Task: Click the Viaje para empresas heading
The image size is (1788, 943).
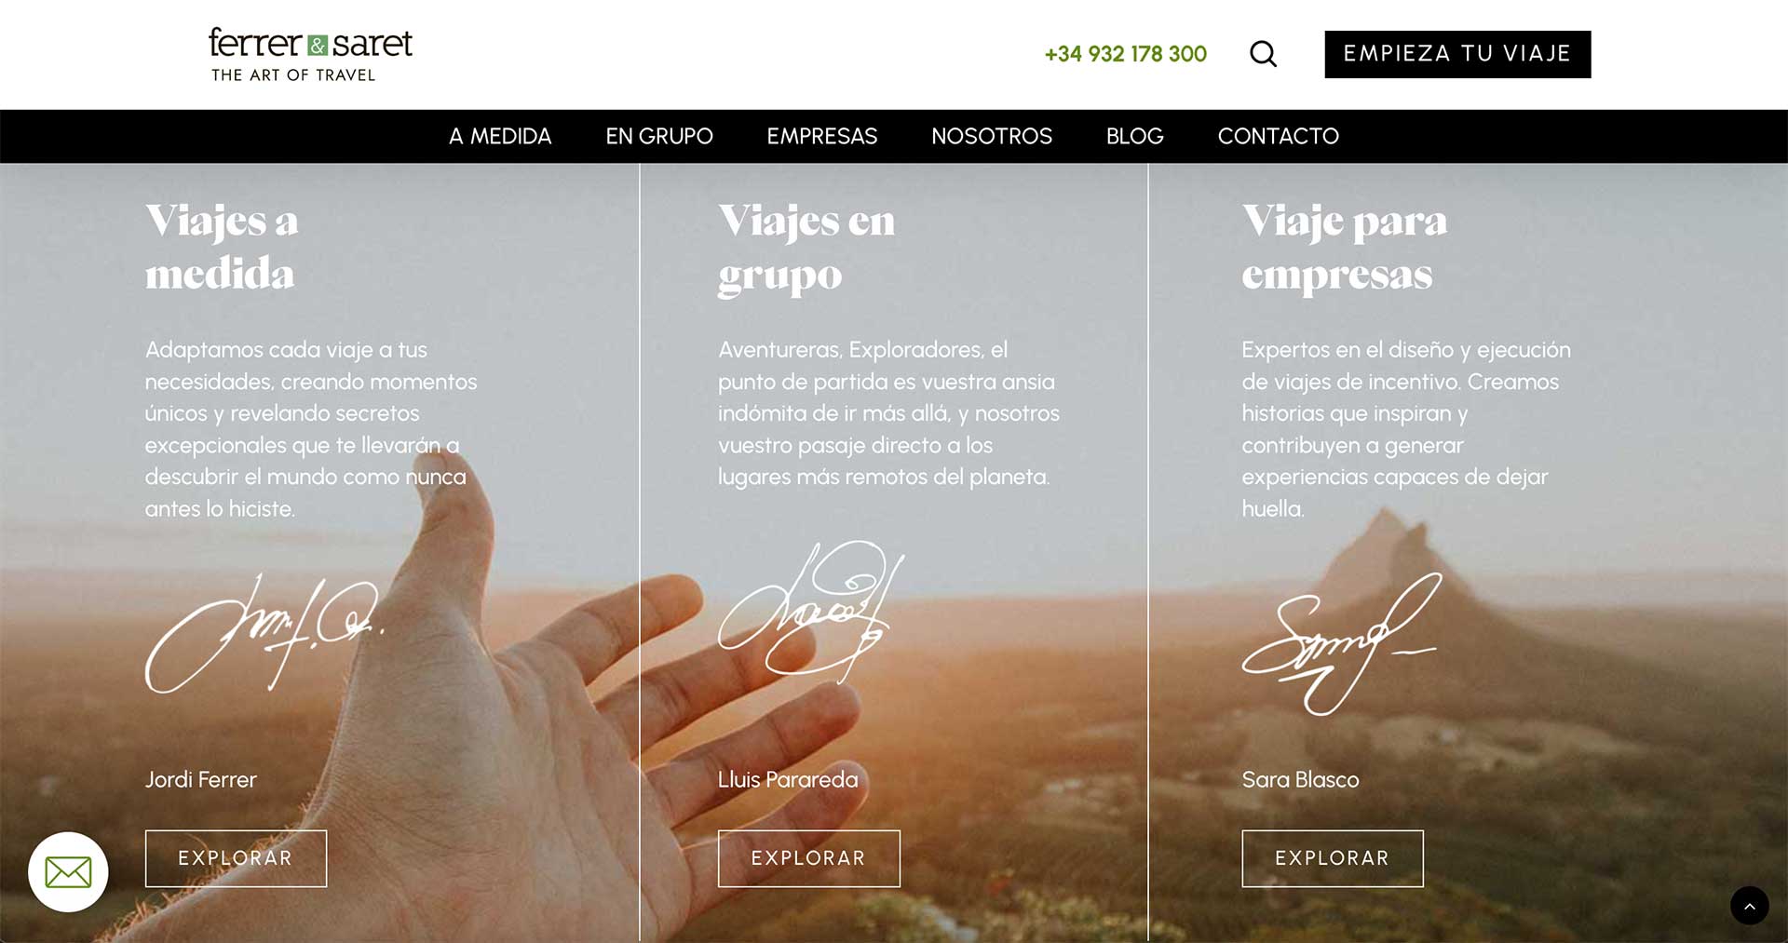Action: coord(1345,248)
